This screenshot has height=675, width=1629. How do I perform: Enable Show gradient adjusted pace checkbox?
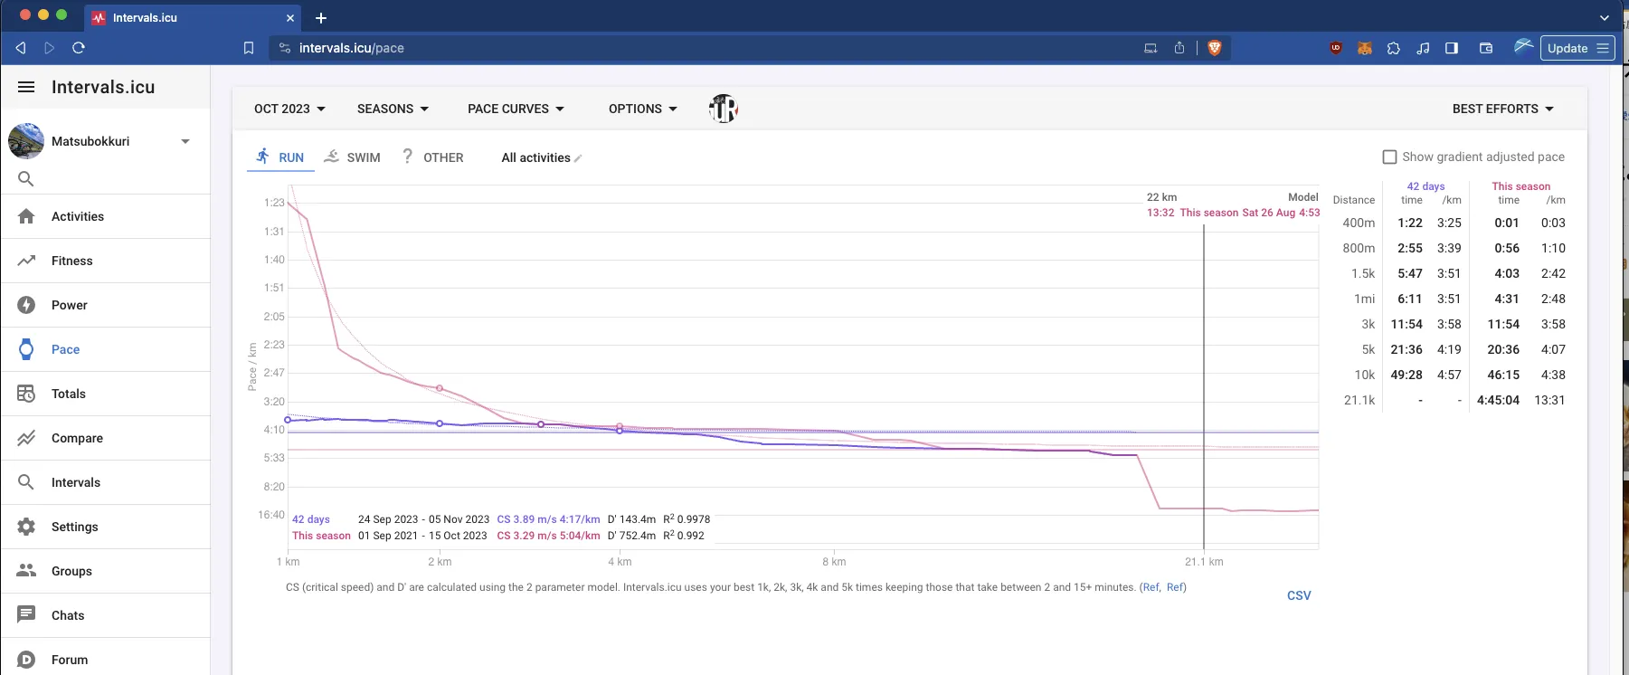(x=1389, y=157)
